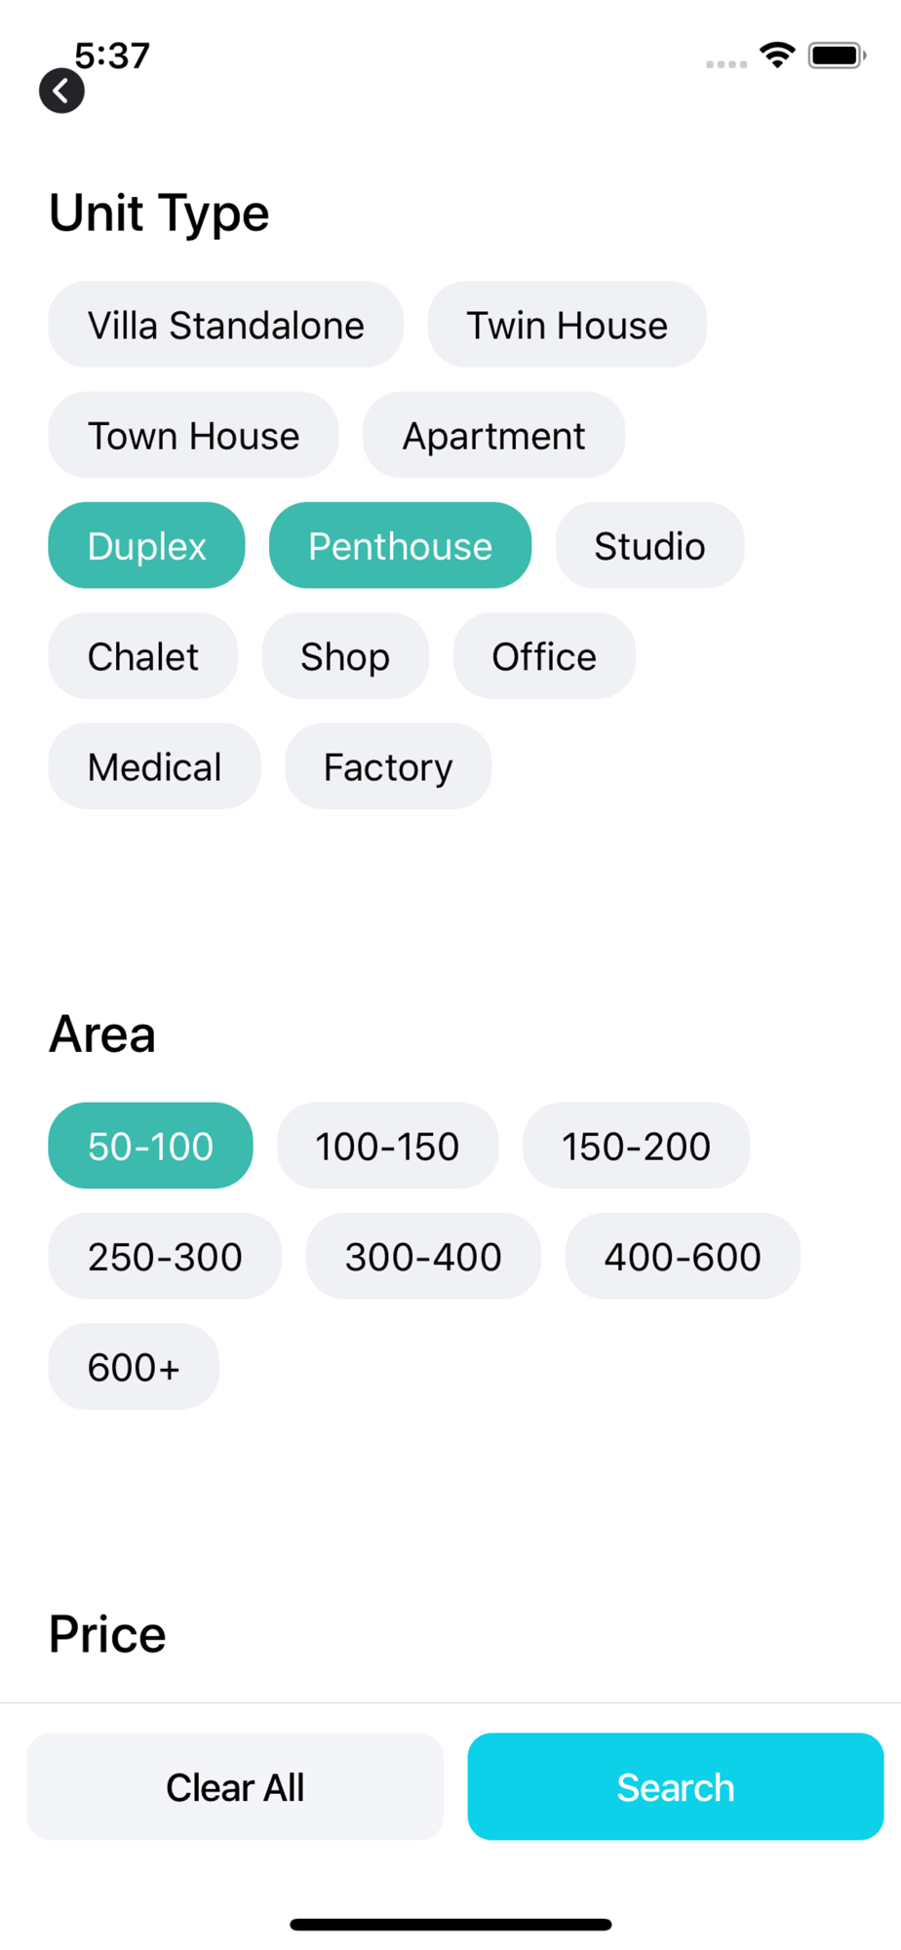Select the 100-150 area range

pos(387,1146)
